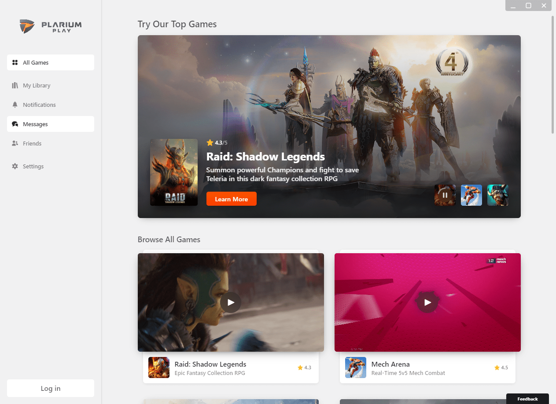Click the Notifications bell icon
The height and width of the screenshot is (404, 556).
tap(15, 105)
